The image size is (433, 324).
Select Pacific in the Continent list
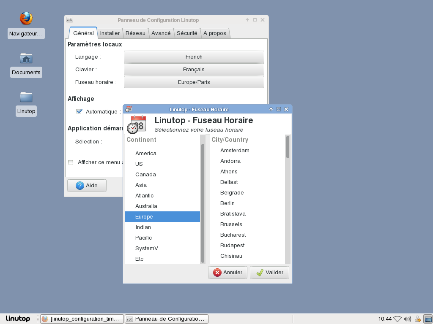tap(162, 238)
